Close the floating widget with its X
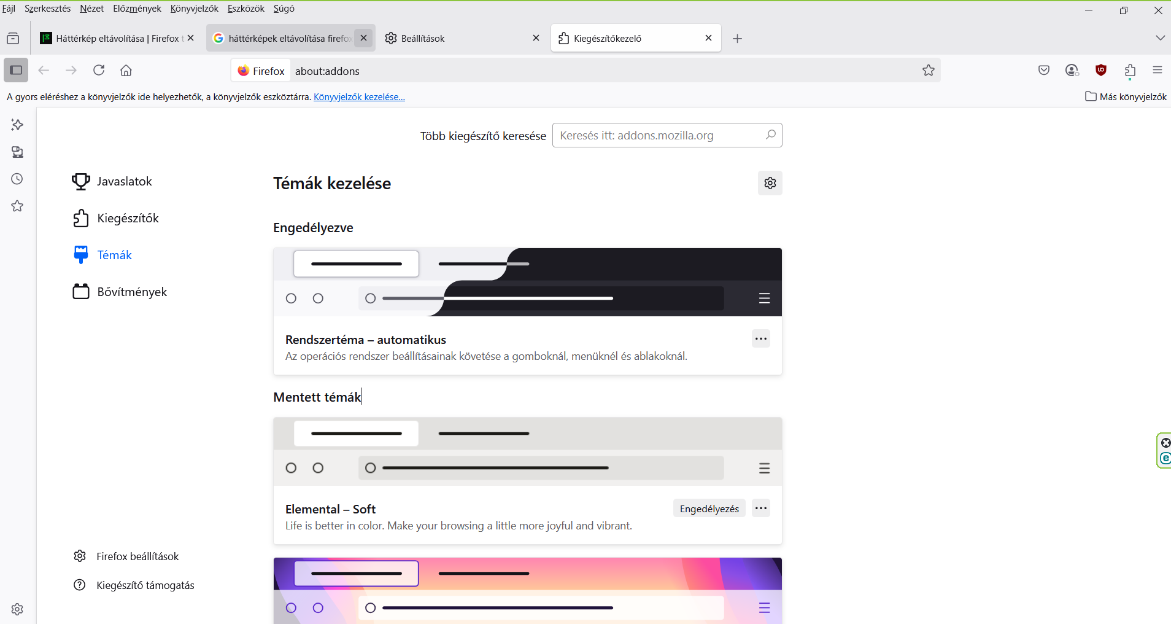This screenshot has width=1171, height=624. [x=1165, y=443]
